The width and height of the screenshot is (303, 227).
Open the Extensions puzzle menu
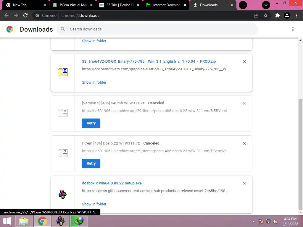click(x=278, y=15)
